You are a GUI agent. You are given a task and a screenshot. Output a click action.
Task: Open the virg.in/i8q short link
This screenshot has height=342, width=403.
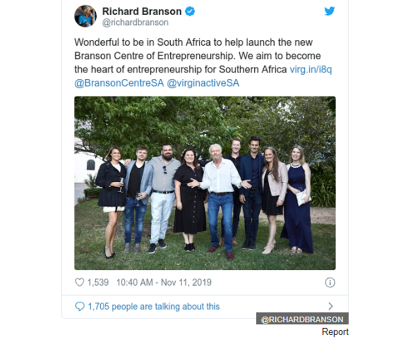(310, 70)
